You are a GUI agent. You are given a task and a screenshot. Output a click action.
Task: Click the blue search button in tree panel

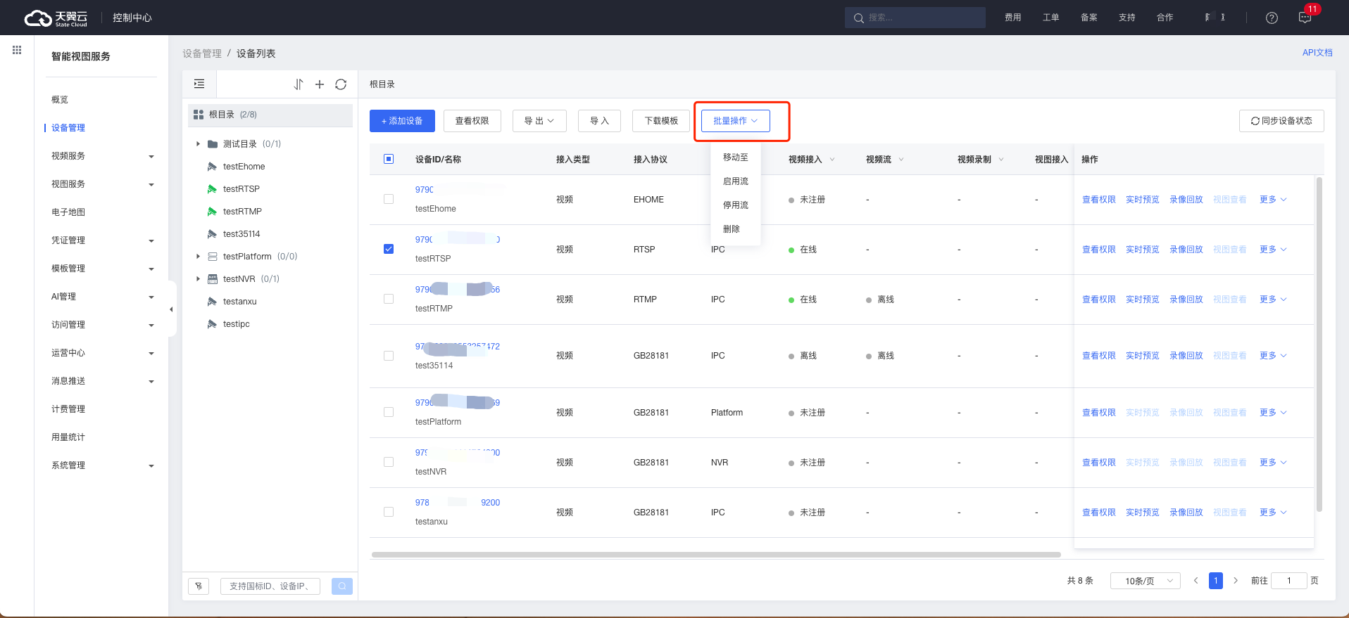coord(342,586)
